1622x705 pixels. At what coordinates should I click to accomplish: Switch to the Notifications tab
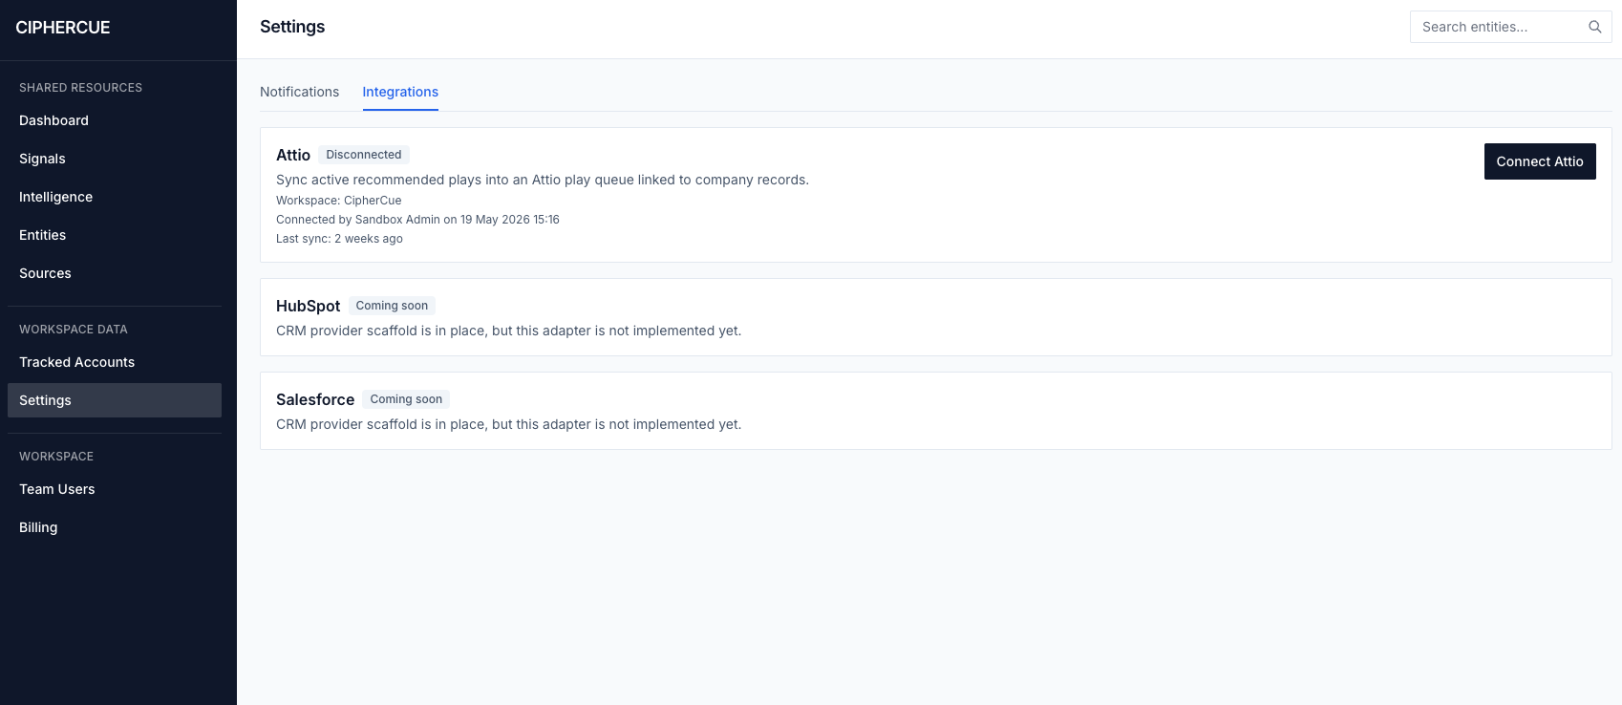[299, 92]
